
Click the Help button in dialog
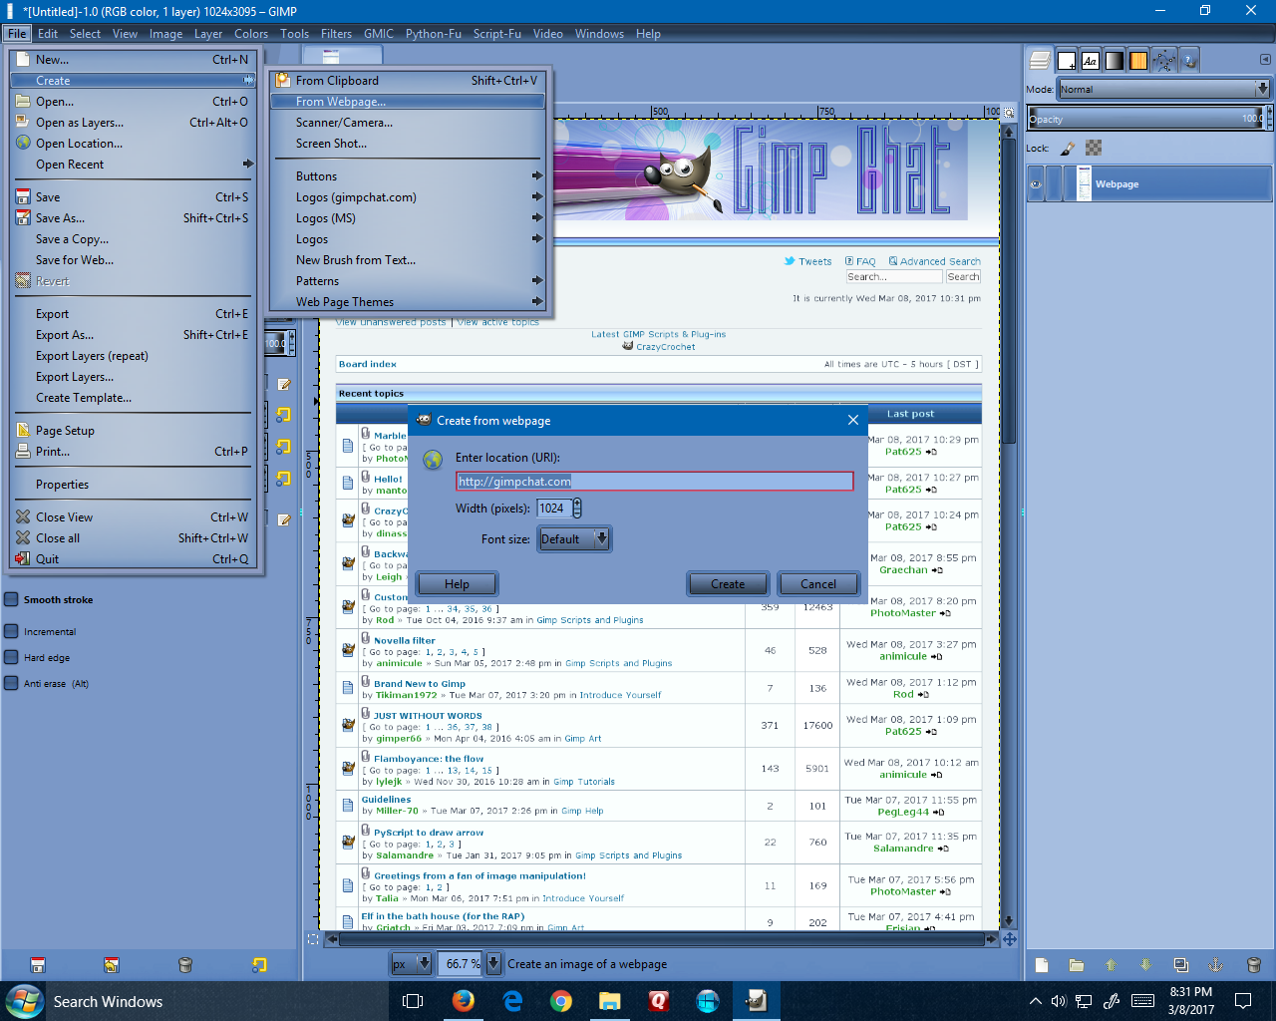(457, 584)
